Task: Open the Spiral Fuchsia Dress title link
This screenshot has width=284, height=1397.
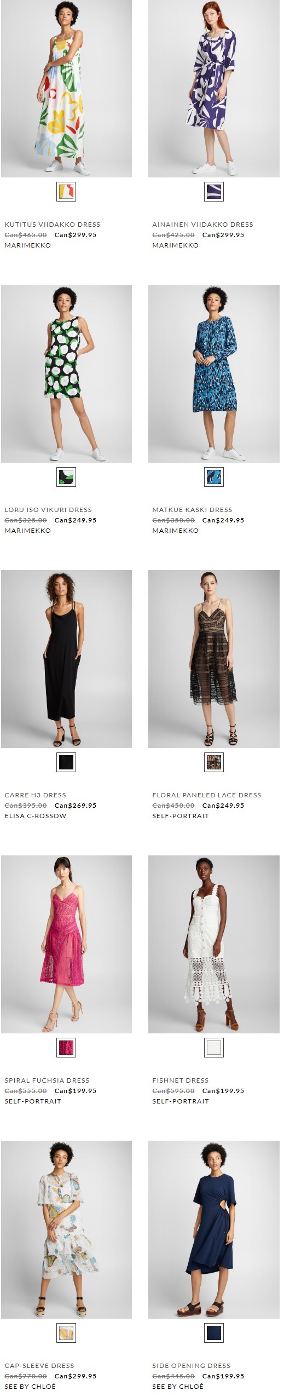Action: pyautogui.click(x=47, y=1080)
